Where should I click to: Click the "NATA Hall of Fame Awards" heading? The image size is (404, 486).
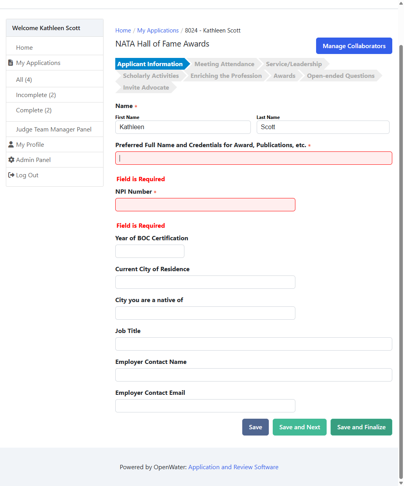click(x=162, y=44)
